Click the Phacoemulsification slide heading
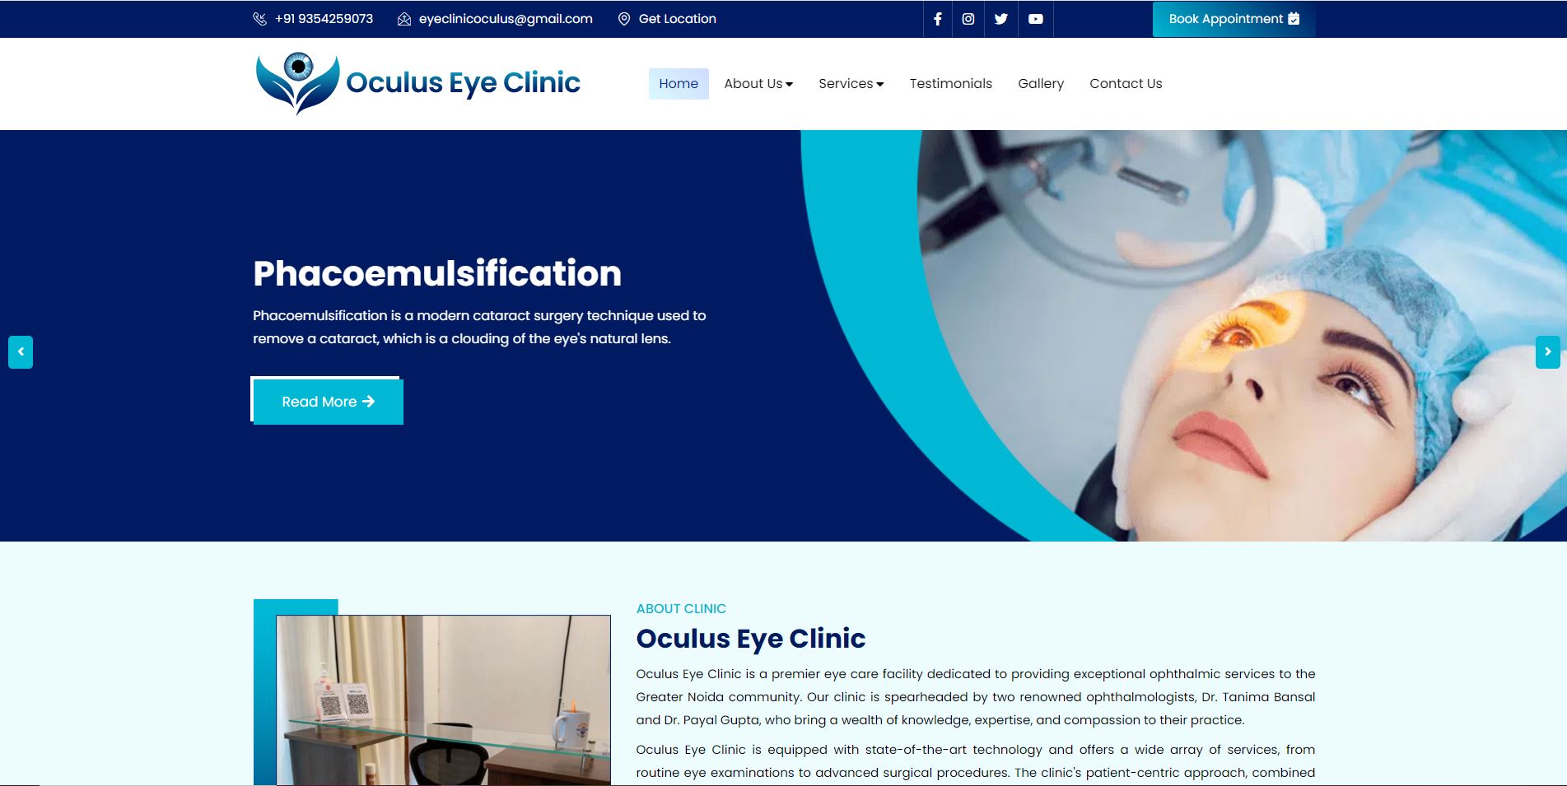The height and width of the screenshot is (786, 1567). (x=437, y=273)
